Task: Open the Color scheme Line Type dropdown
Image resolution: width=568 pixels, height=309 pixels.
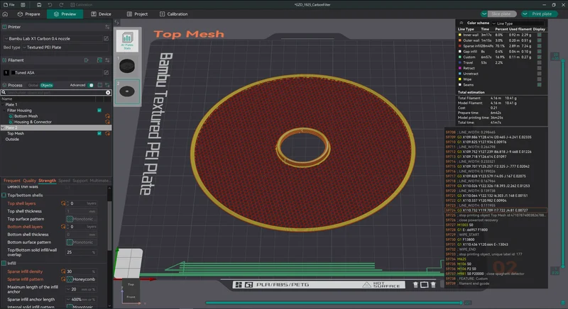Action: click(518, 23)
